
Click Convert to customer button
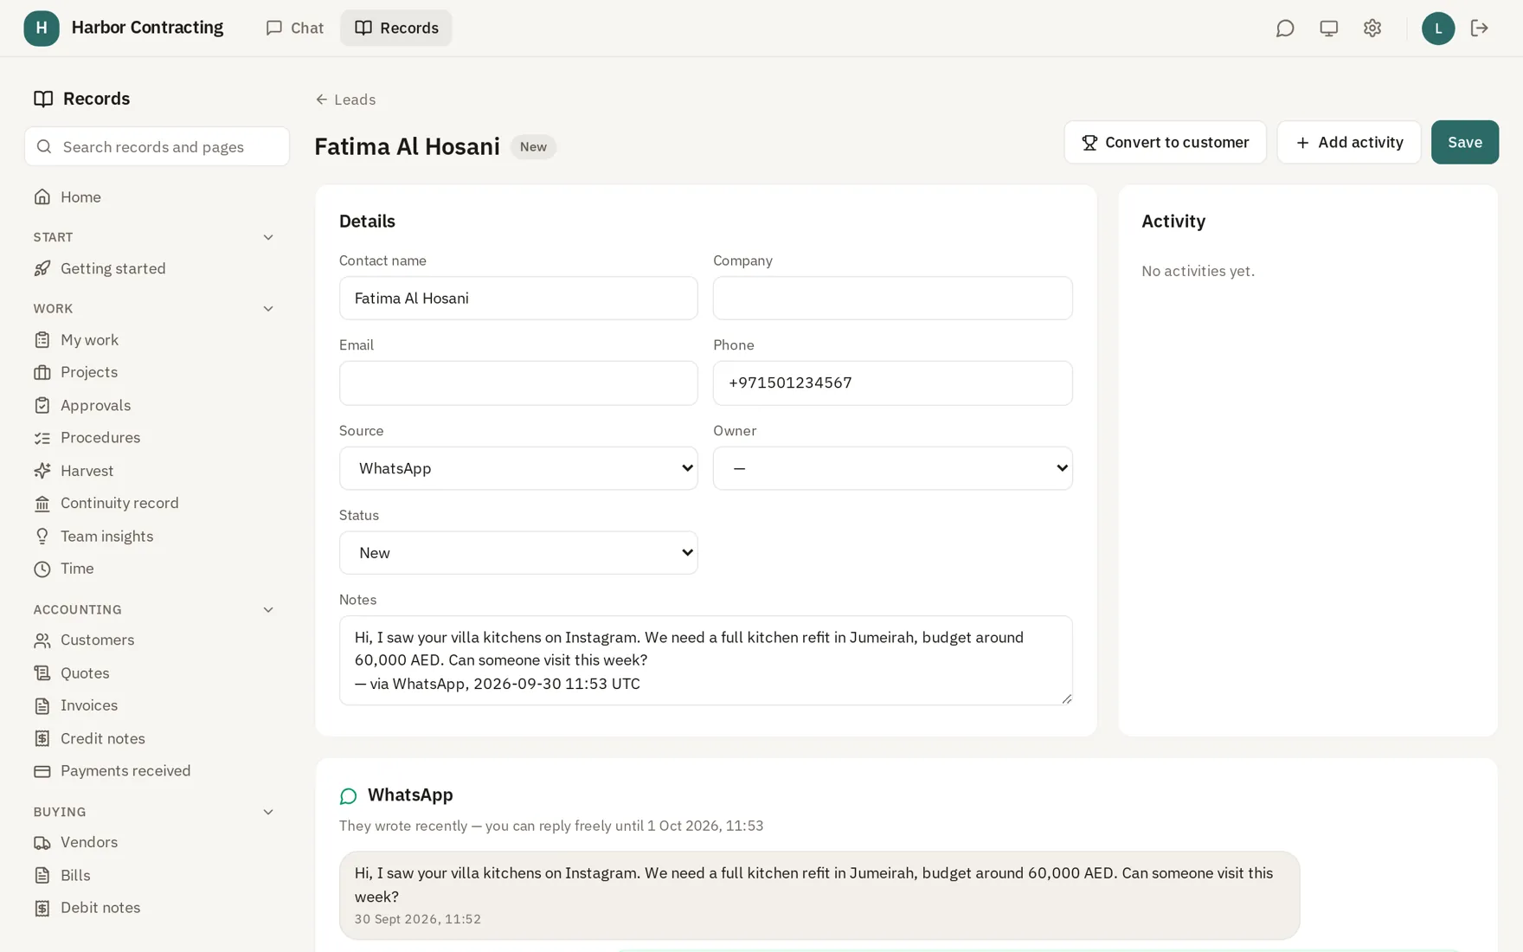[x=1165, y=142]
